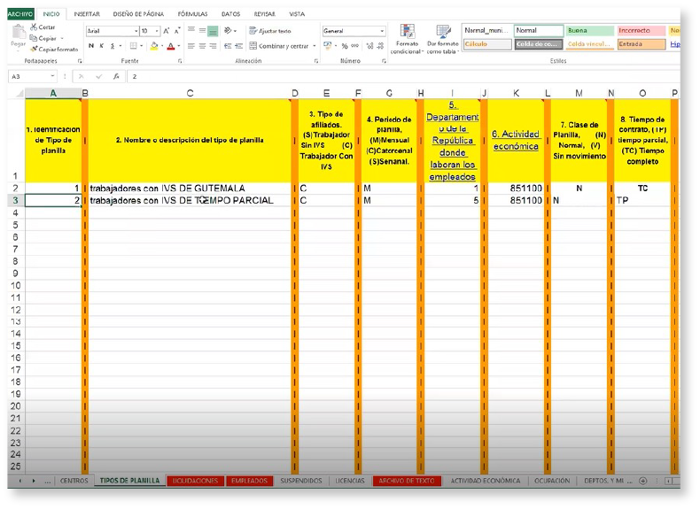Center cell text horizontally
Image resolution: width=700 pixels, height=509 pixels.
(x=202, y=46)
